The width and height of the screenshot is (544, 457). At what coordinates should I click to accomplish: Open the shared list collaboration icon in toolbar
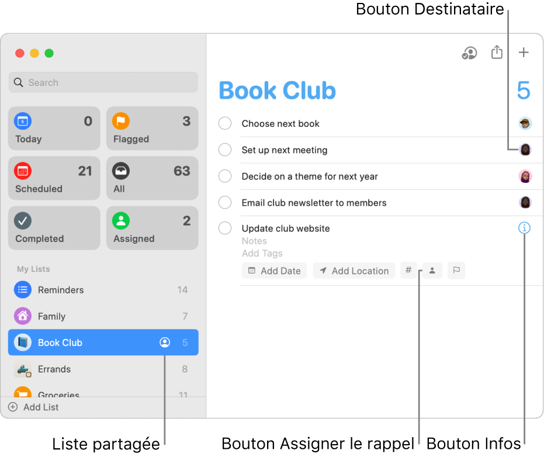click(x=469, y=53)
